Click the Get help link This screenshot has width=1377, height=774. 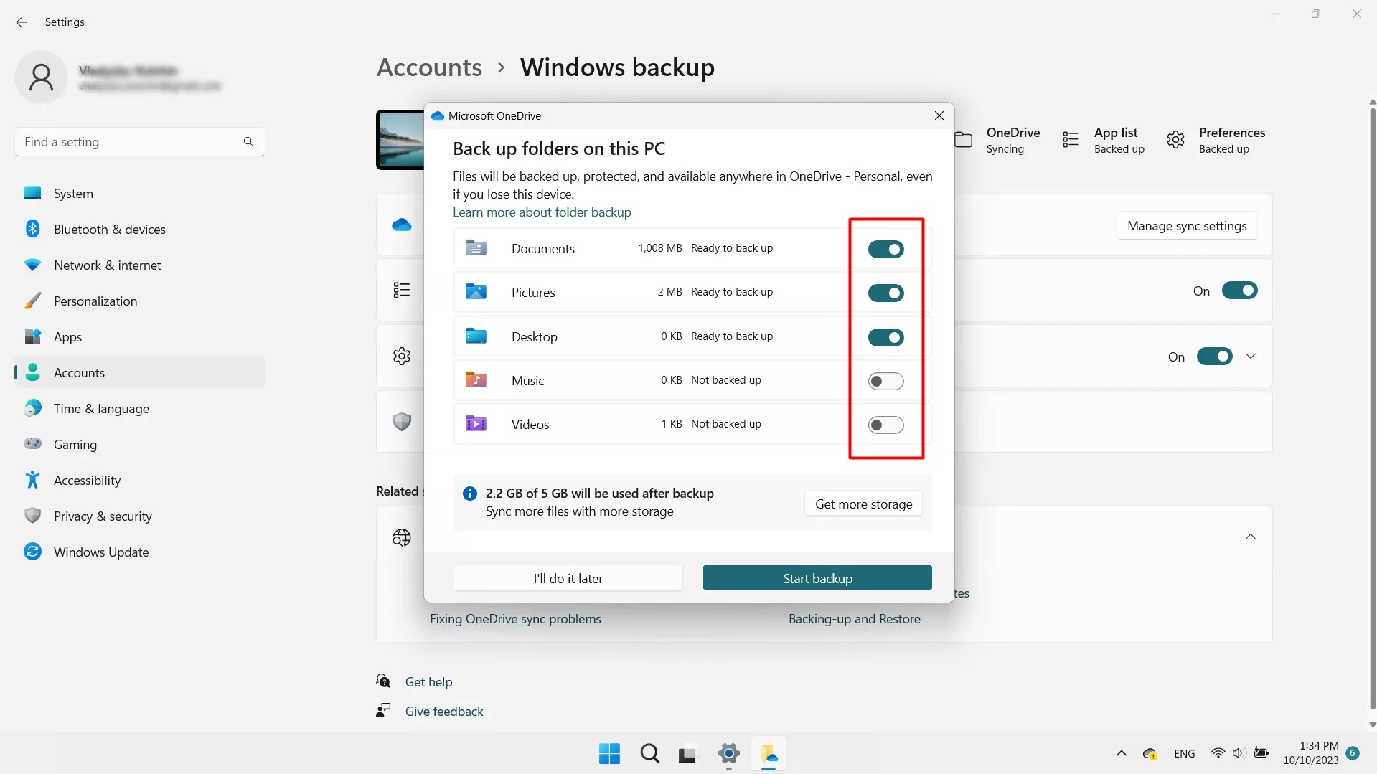(428, 682)
